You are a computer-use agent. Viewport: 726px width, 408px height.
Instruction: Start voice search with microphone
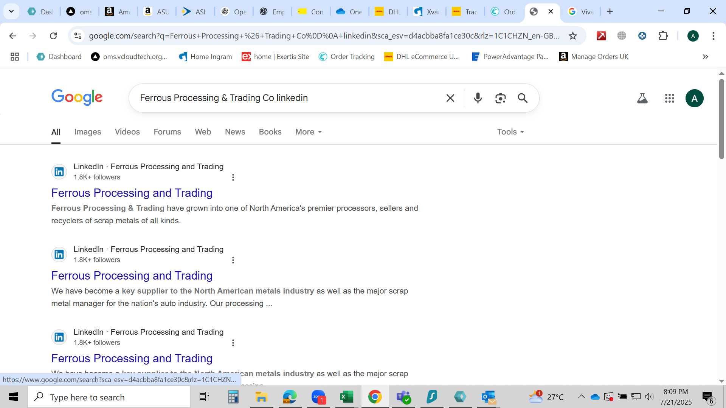point(478,98)
